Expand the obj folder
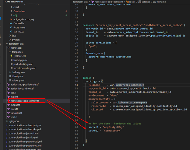The height and width of the screenshot is (150, 190). [x=12, y=15]
